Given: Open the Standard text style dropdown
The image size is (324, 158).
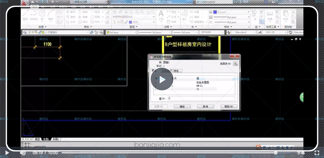Looking at the screenshot, I should tap(244, 32).
